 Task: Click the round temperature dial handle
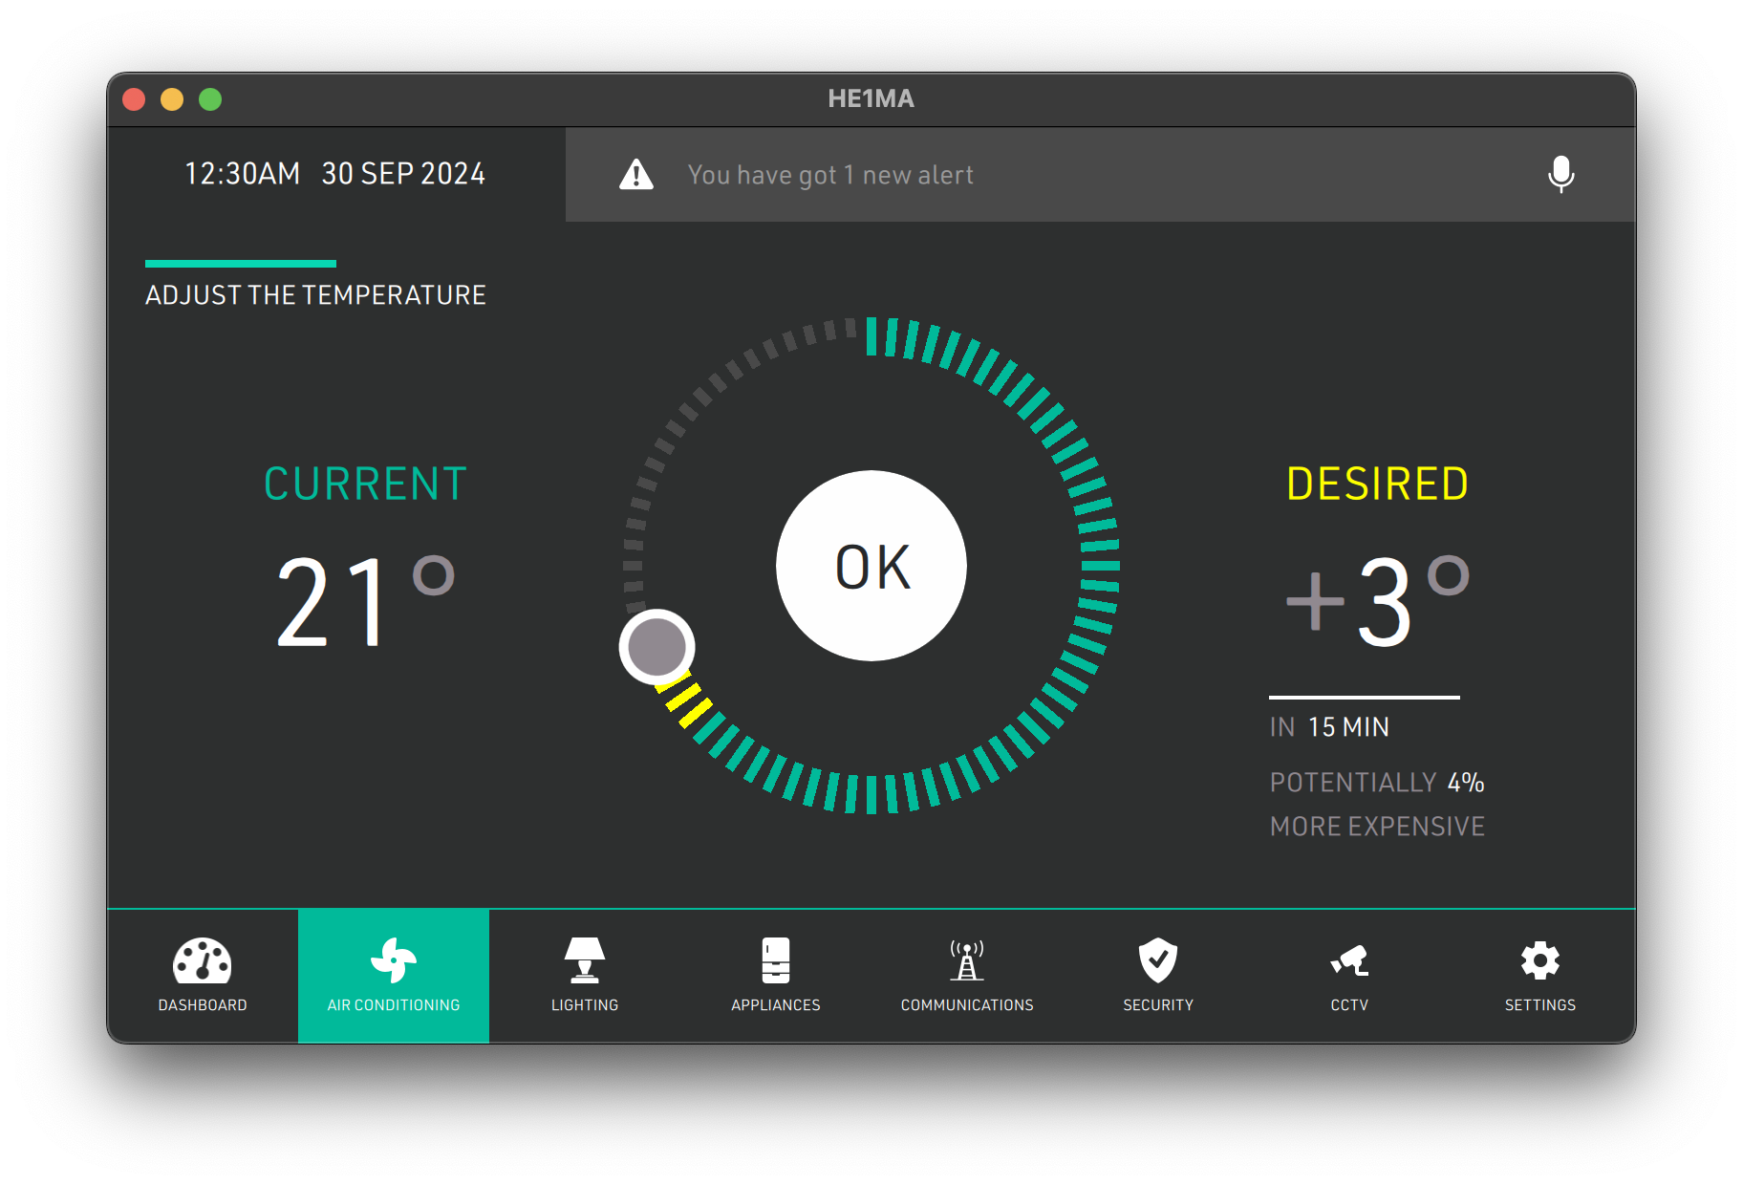(x=656, y=647)
